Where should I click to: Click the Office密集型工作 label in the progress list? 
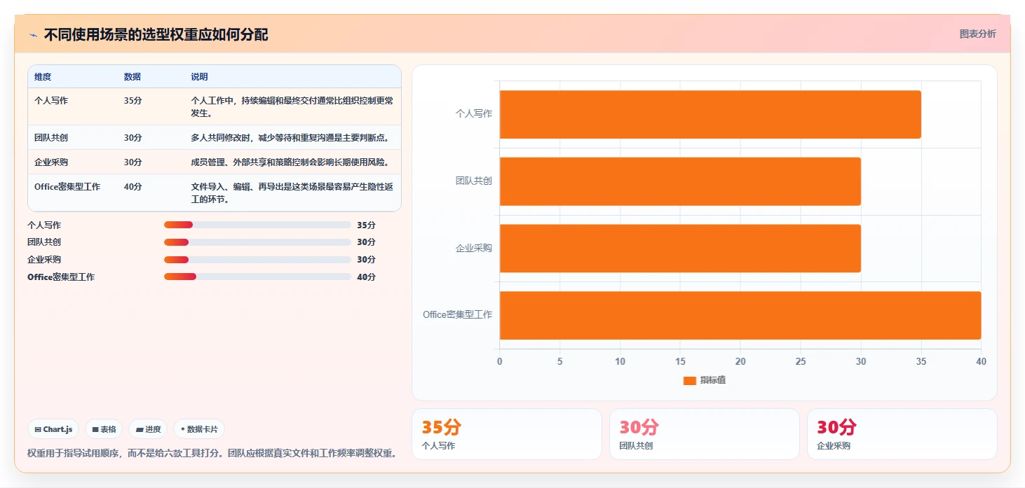pos(61,277)
